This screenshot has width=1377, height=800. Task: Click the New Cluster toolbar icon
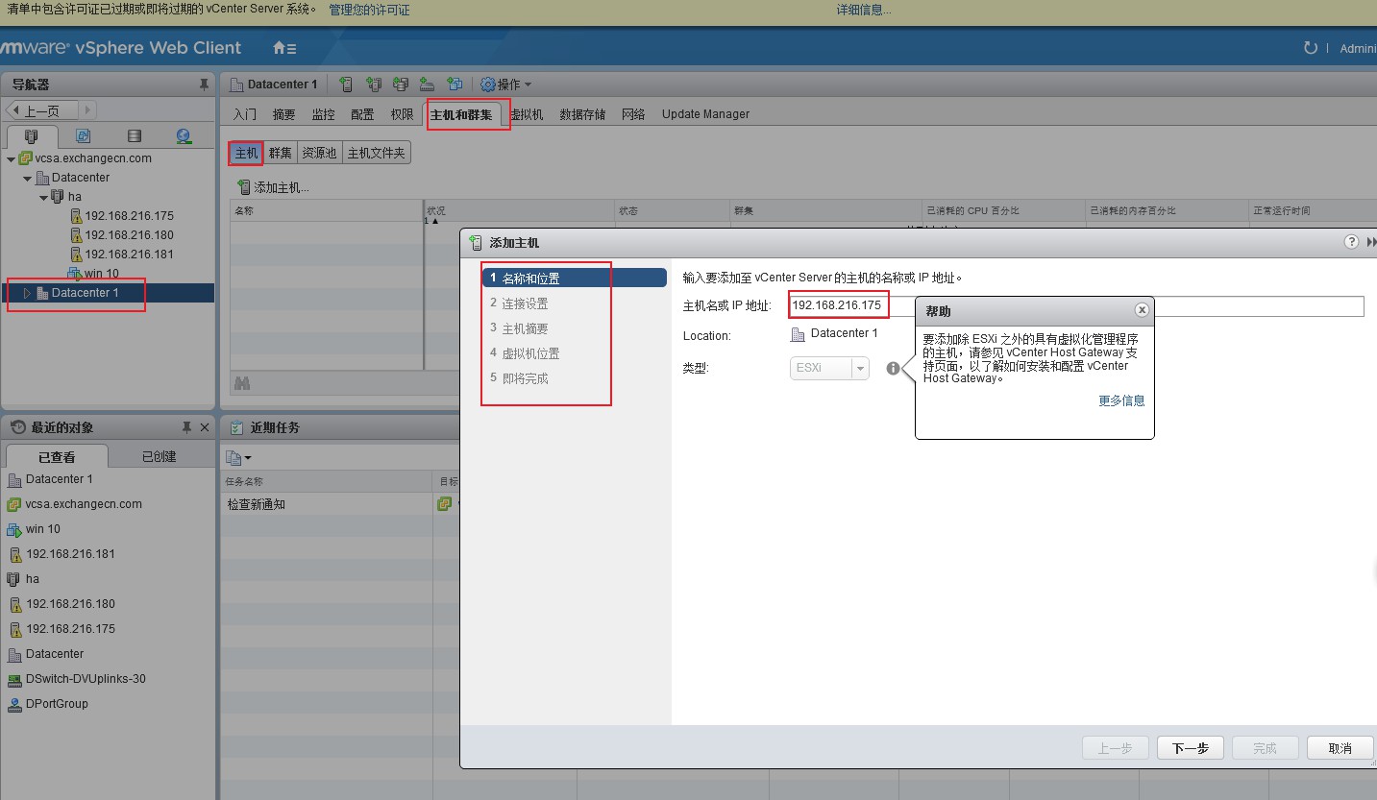click(374, 85)
